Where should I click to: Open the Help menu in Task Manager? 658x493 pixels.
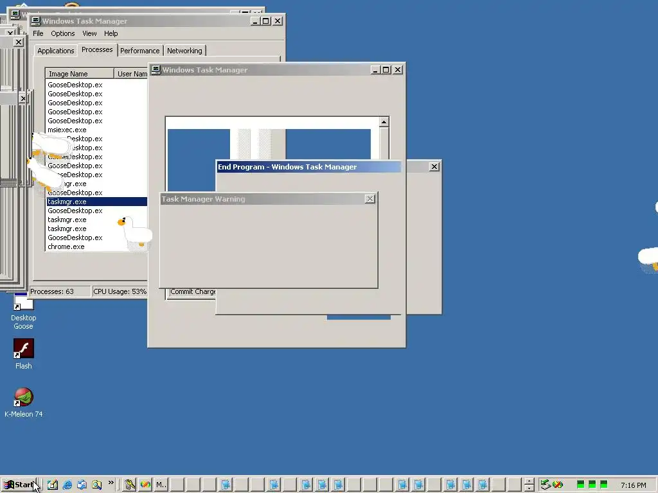pos(111,33)
